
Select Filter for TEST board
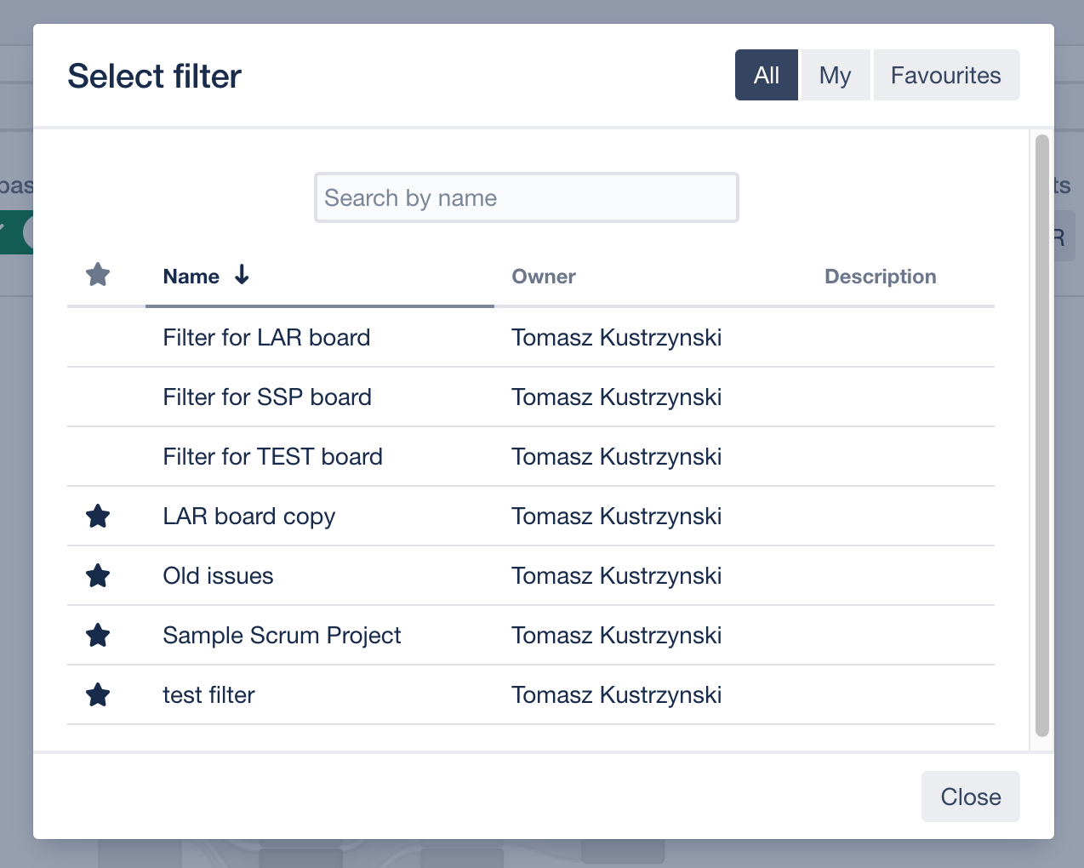(273, 456)
